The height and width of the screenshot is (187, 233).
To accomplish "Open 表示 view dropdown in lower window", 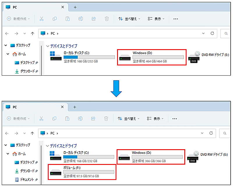I will coord(155,119).
